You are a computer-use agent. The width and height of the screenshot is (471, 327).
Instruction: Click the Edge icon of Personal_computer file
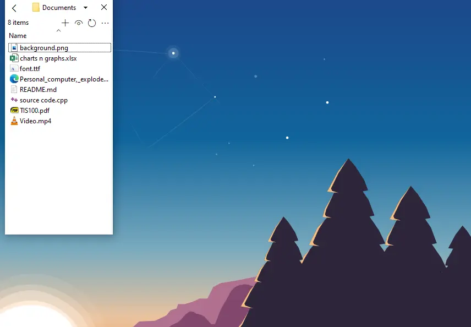click(14, 79)
